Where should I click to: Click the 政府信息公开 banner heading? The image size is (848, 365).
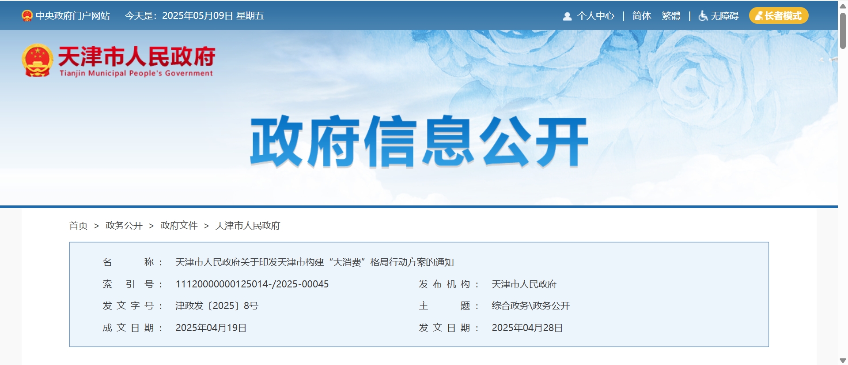coord(419,142)
